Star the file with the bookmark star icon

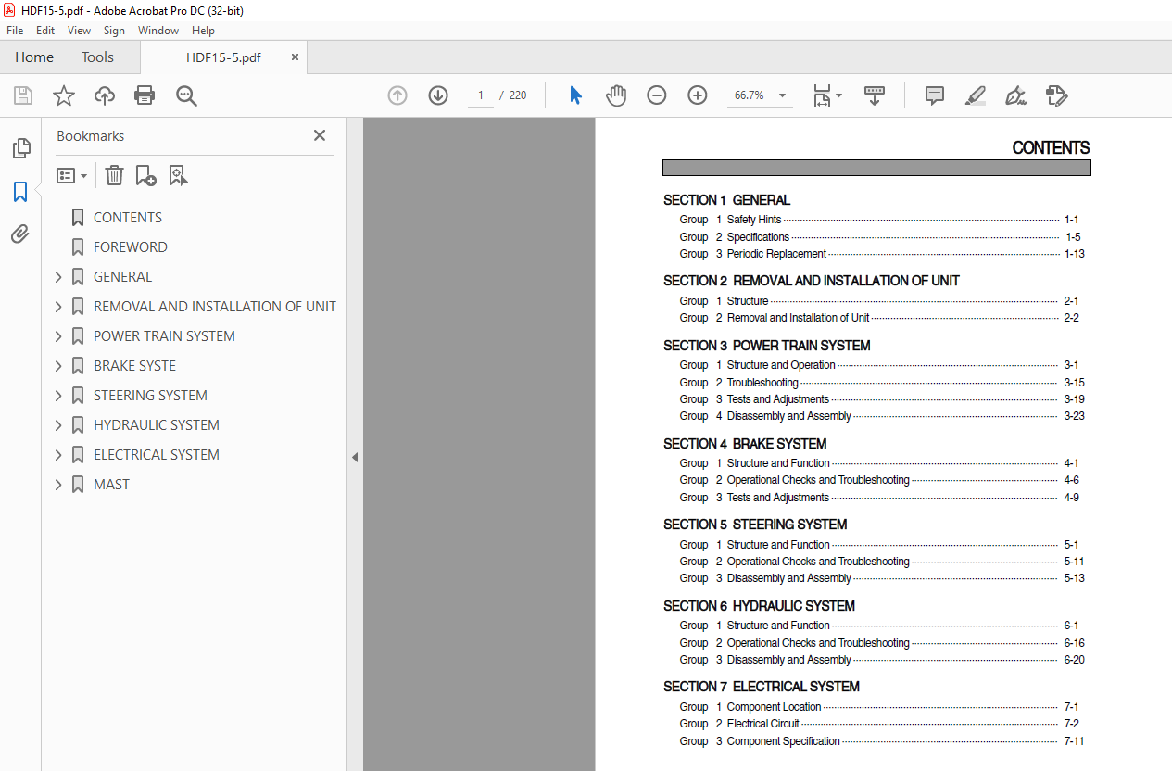64,95
